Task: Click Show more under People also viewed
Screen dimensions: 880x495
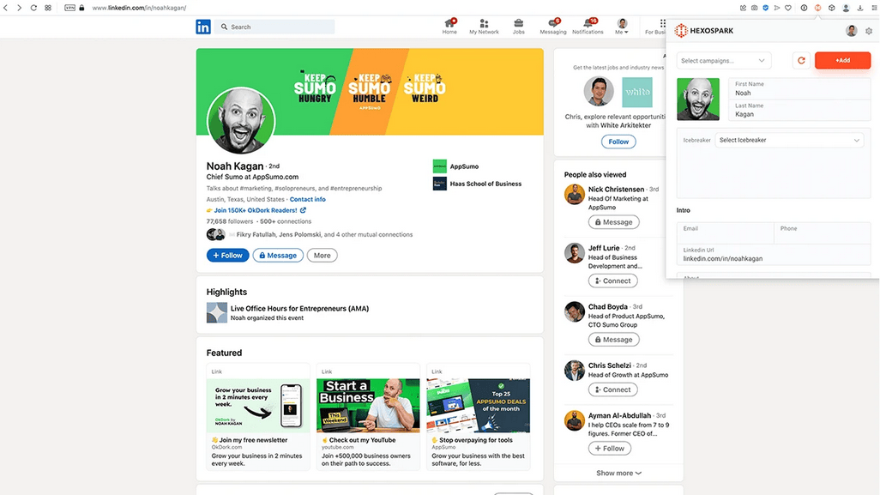Action: (616, 473)
